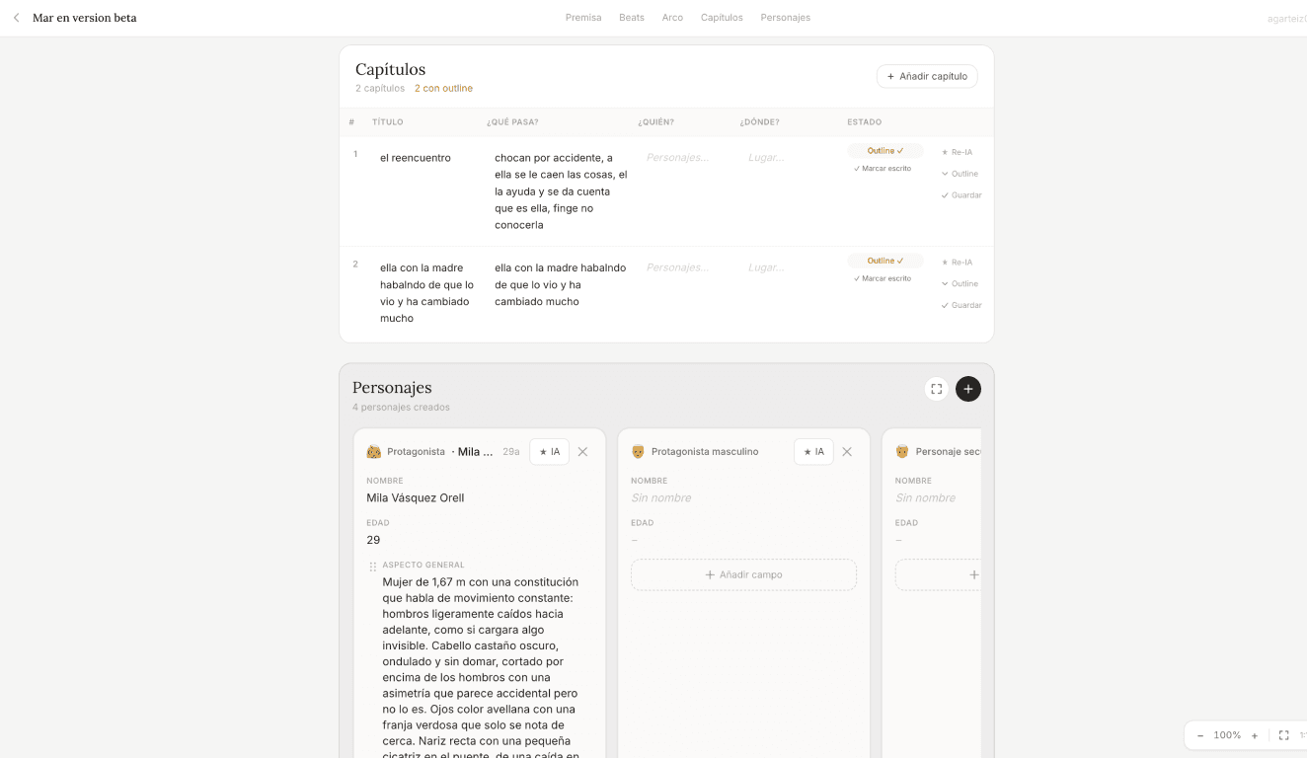
Task: Expand the Personajes section to fullscreen
Action: tap(937, 389)
